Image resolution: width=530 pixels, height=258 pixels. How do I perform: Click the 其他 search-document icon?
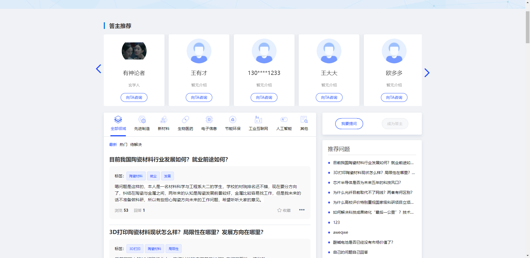tap(304, 120)
